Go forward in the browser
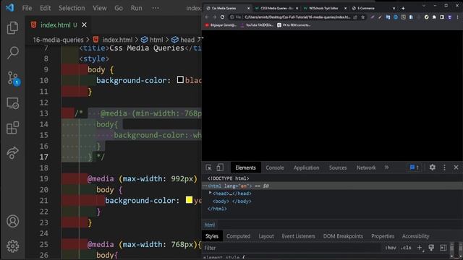Screen dimensions: 463x260 pos(214,17)
